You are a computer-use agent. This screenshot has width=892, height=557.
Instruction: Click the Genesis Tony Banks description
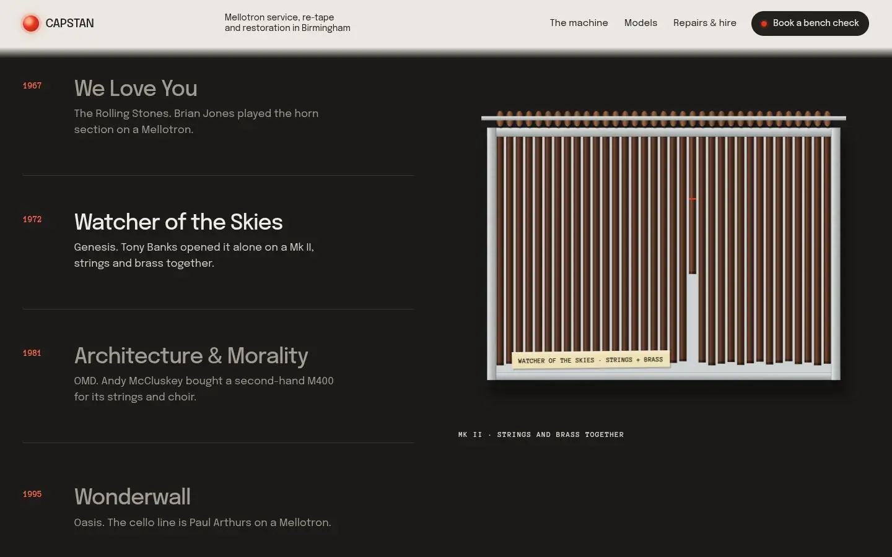[x=194, y=255]
